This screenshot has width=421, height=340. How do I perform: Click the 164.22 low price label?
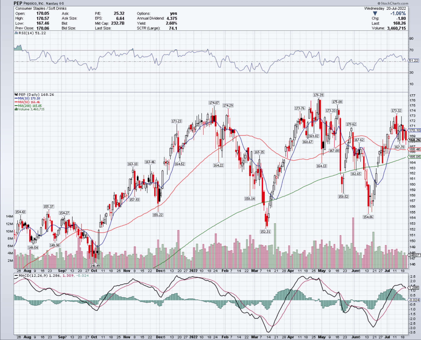(218, 165)
